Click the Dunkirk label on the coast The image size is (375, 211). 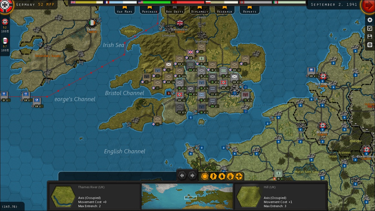tap(283, 106)
